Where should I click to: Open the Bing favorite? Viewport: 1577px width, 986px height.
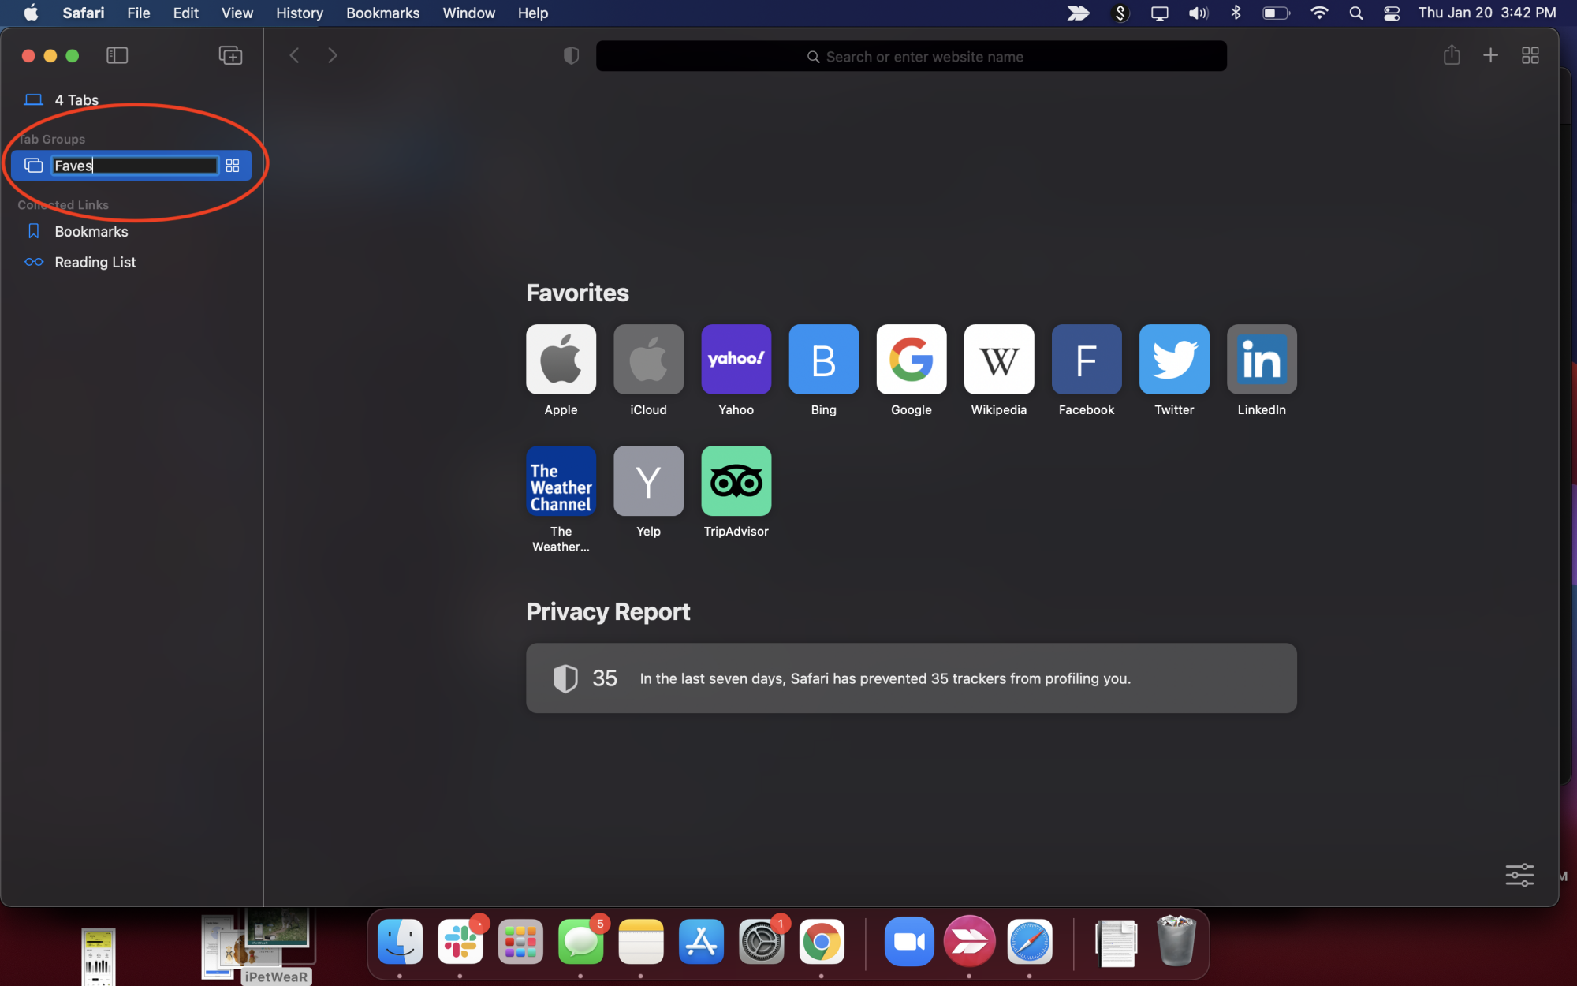[x=823, y=359]
